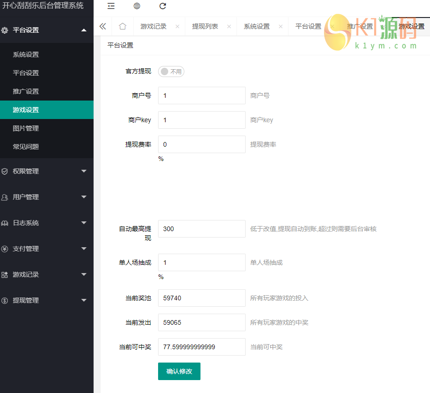Click the 确认修改 button
Screen dimensions: 430x393
179,371
